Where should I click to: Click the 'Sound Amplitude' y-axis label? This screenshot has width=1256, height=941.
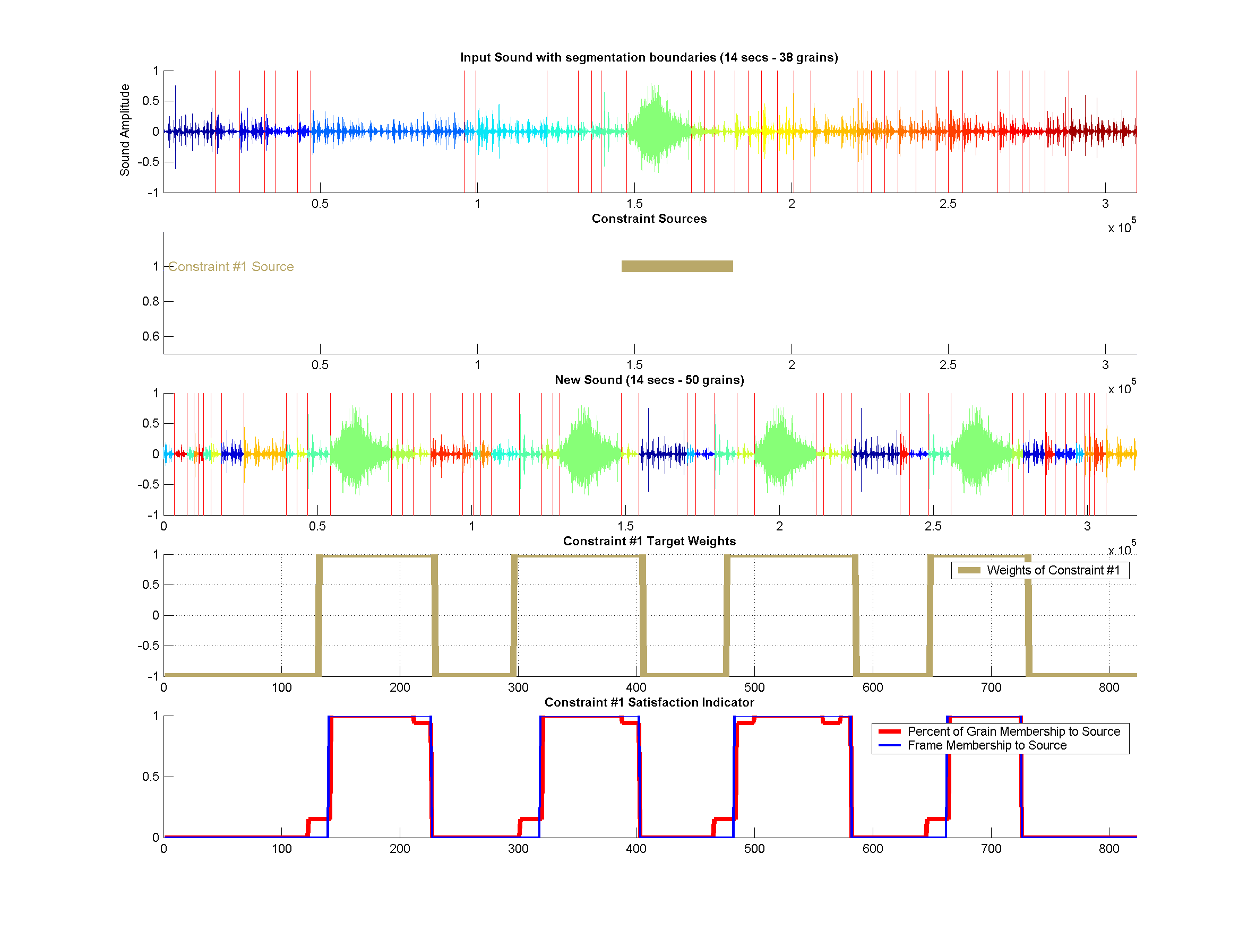pyautogui.click(x=124, y=130)
